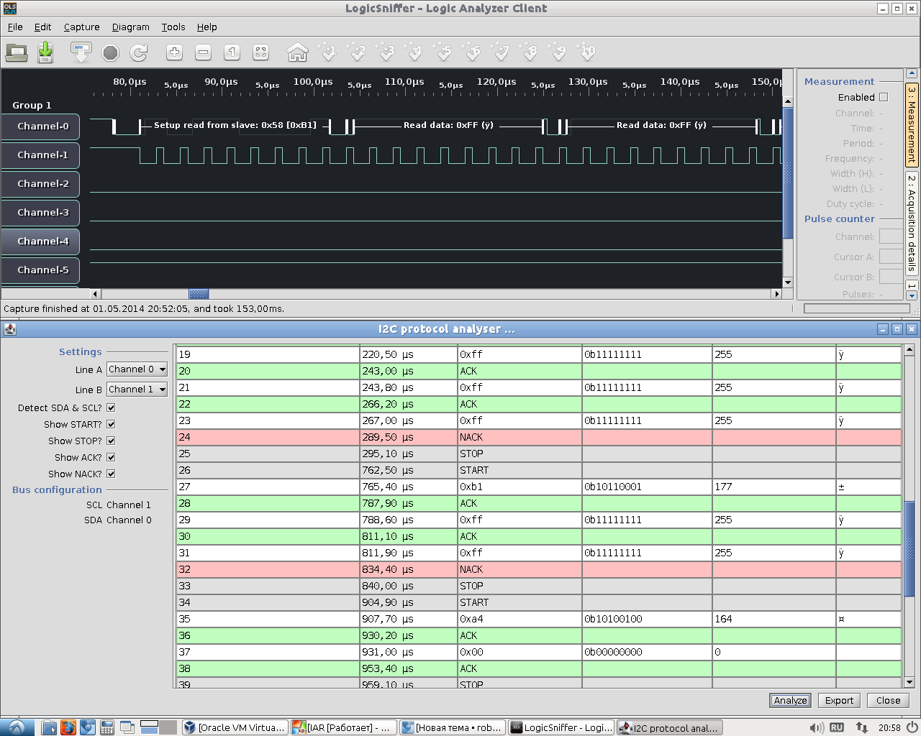921x736 pixels.
Task: Open the Capture menu
Action: 81,27
